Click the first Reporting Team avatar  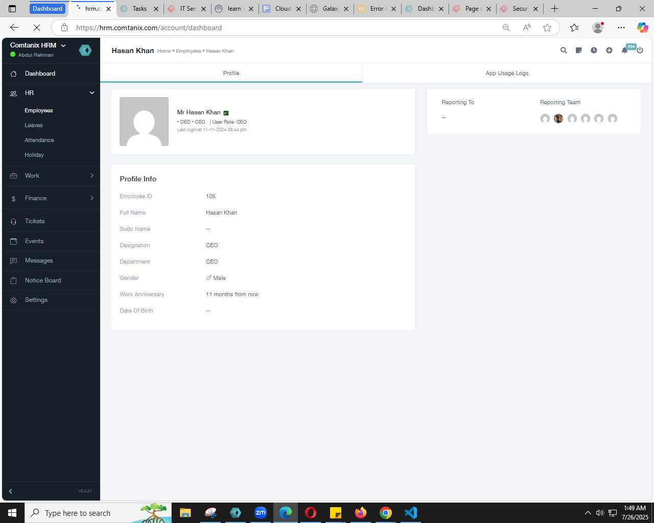[545, 118]
